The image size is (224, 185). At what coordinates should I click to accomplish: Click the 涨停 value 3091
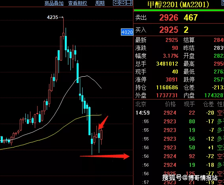171,79
